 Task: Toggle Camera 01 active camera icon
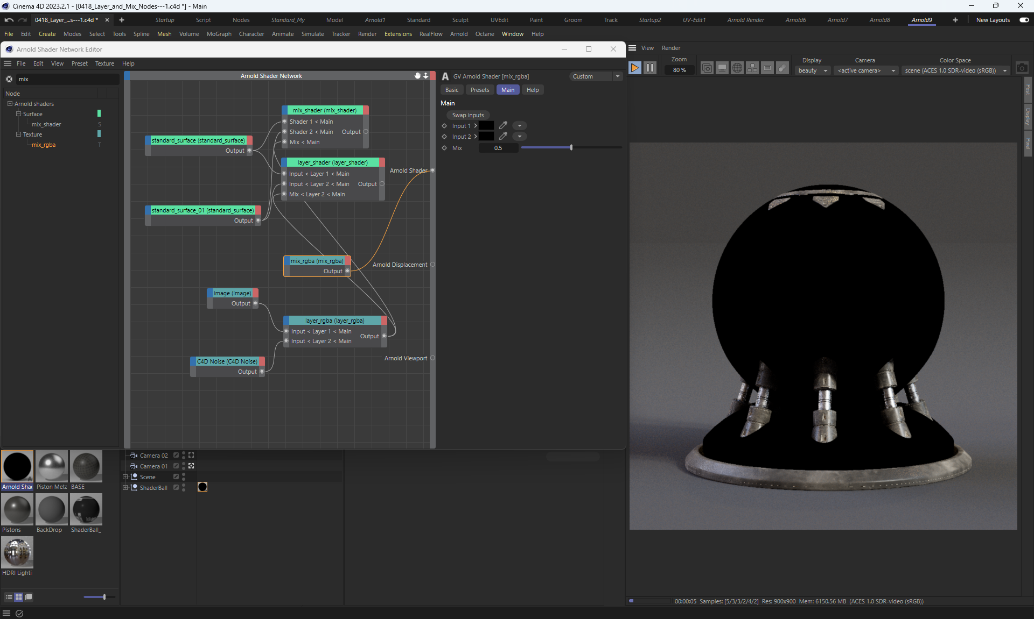click(x=191, y=466)
